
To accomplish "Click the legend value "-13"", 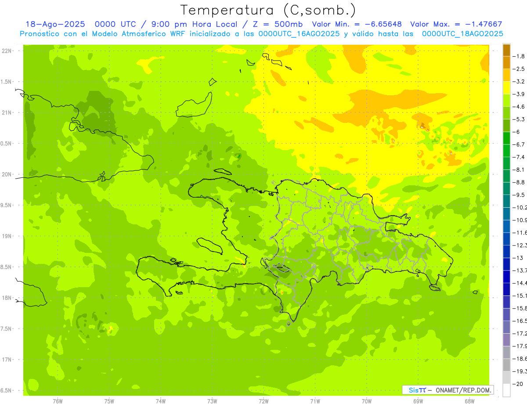I will click(518, 258).
